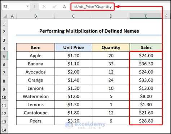
Task: Click the 'Sales' header cell
Action: click(x=146, y=47)
